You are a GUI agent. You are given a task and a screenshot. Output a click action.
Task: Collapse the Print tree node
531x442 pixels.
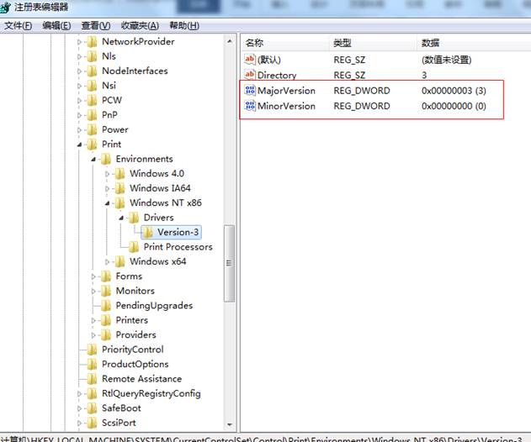click(81, 145)
